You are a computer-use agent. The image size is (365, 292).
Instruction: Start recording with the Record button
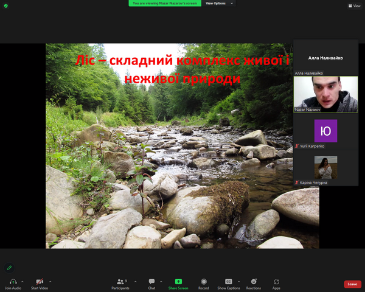[204, 282]
